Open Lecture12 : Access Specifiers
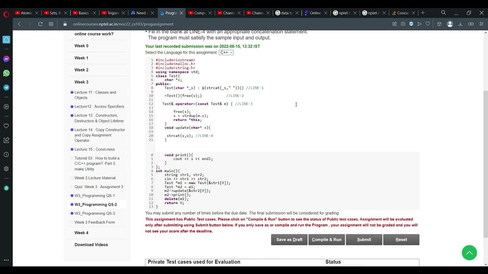488x274 pixels. click(99, 107)
